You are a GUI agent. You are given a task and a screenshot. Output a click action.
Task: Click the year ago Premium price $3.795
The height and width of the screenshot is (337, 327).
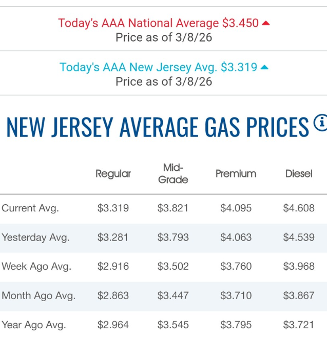coord(236,325)
